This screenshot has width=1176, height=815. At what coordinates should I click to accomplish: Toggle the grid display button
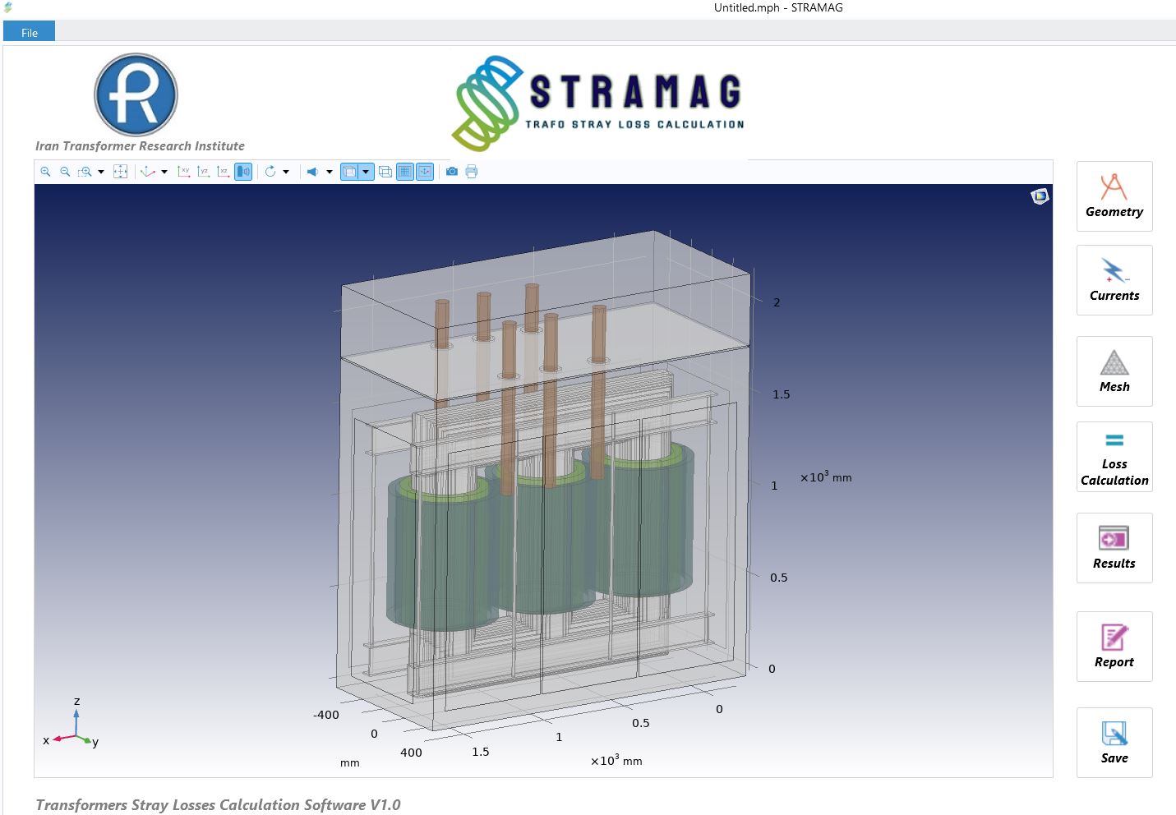(404, 172)
